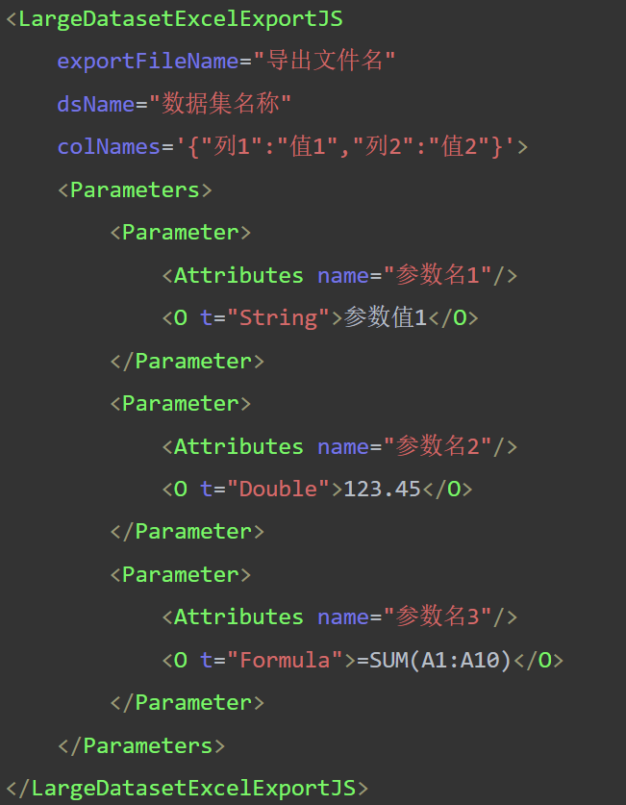Click the "参数名3" name value
This screenshot has height=805, width=626.
(438, 616)
